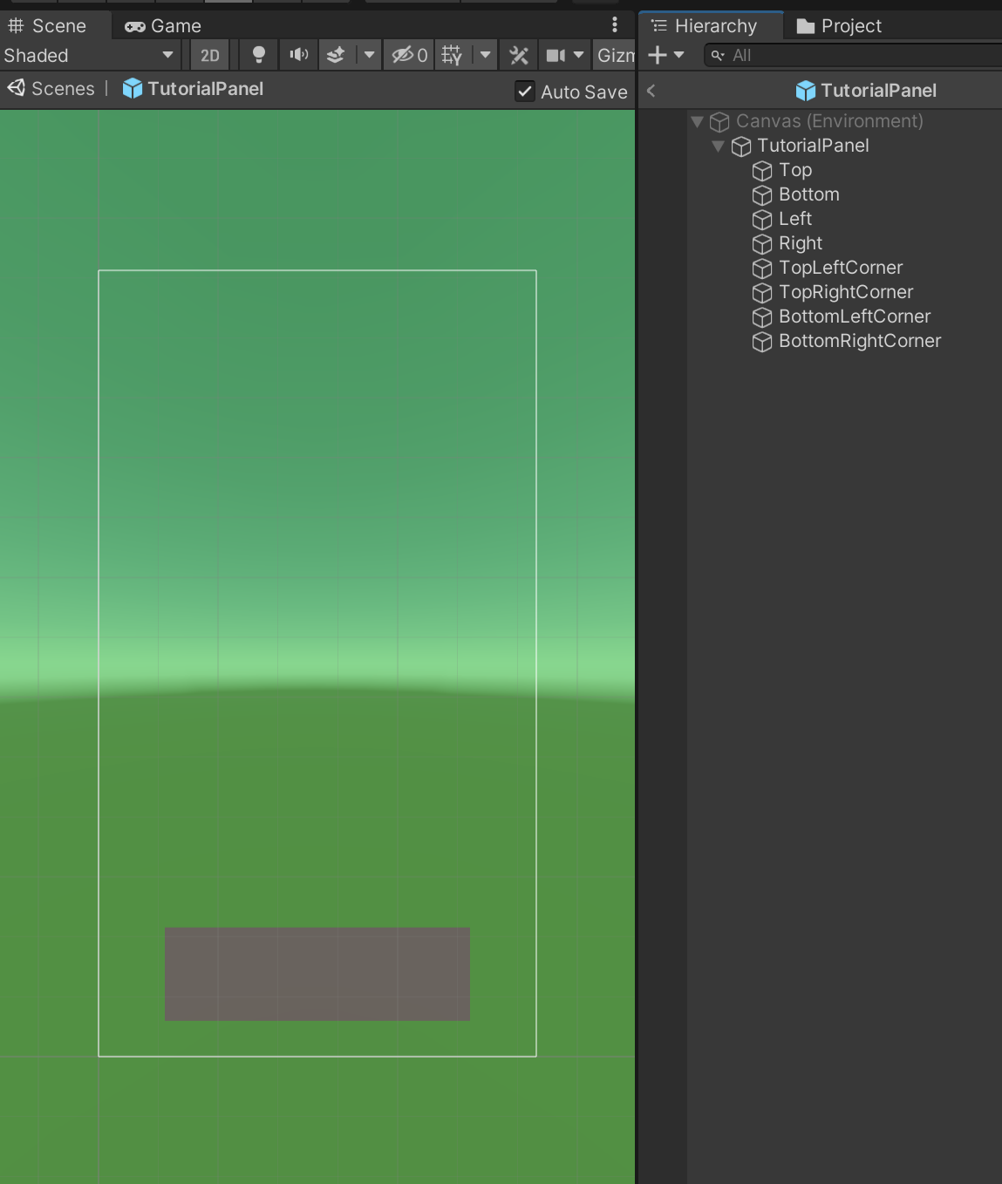Click the scene camera settings icon
Viewport: 1002px width, 1184px height.
556,55
